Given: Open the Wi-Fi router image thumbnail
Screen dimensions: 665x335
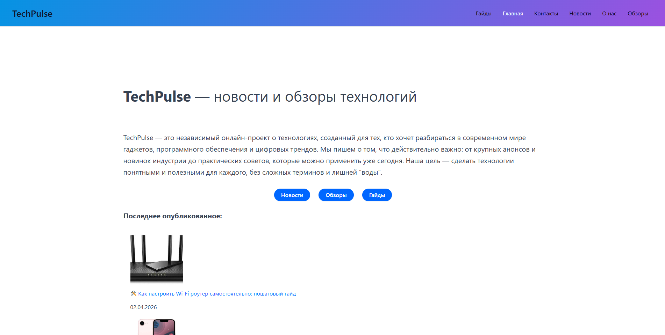Looking at the screenshot, I should [156, 258].
